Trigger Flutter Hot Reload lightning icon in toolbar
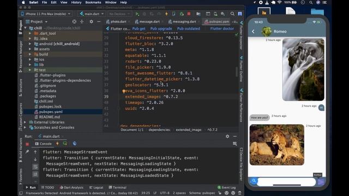 click(x=166, y=14)
